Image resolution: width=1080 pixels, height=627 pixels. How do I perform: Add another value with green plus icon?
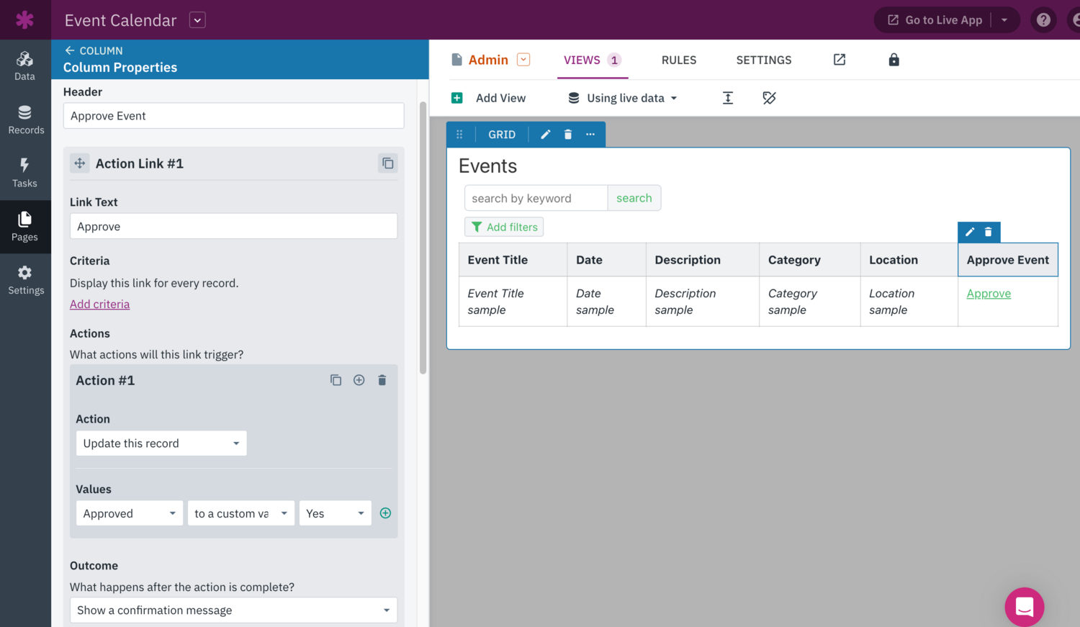click(x=385, y=513)
